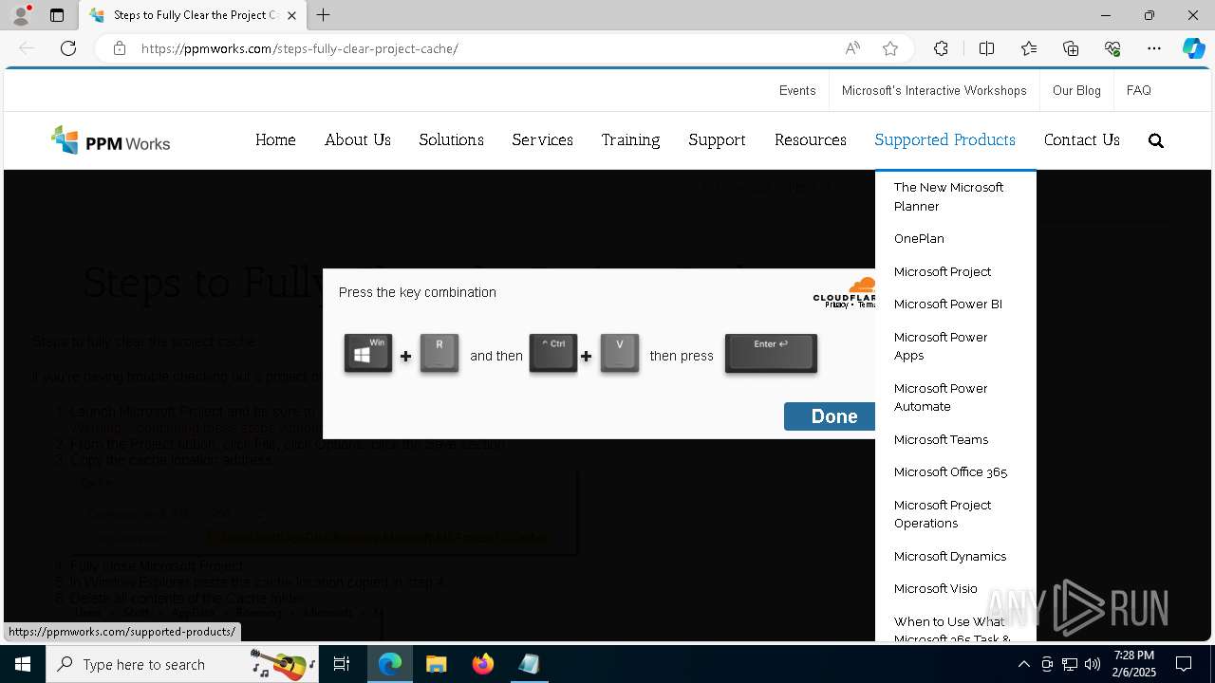This screenshot has width=1215, height=683.
Task: Select Microsoft Power Apps entry
Action: (x=941, y=346)
